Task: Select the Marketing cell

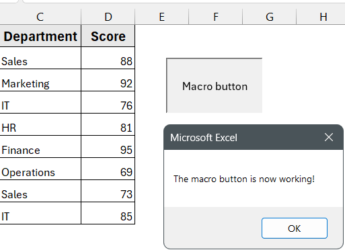Action: pyautogui.click(x=40, y=80)
